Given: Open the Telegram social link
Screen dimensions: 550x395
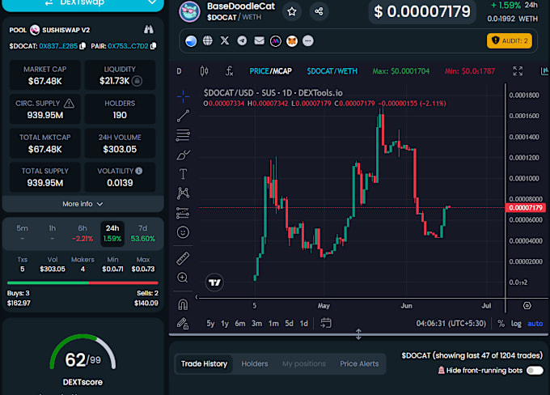Looking at the screenshot, I should click(242, 41).
